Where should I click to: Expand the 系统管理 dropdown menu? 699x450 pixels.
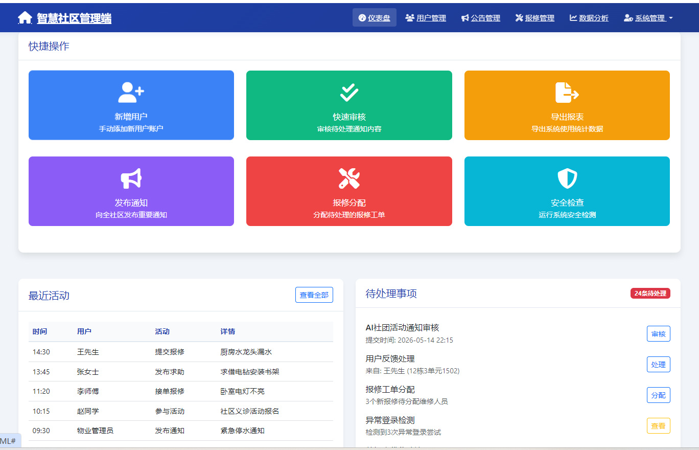[x=648, y=17]
